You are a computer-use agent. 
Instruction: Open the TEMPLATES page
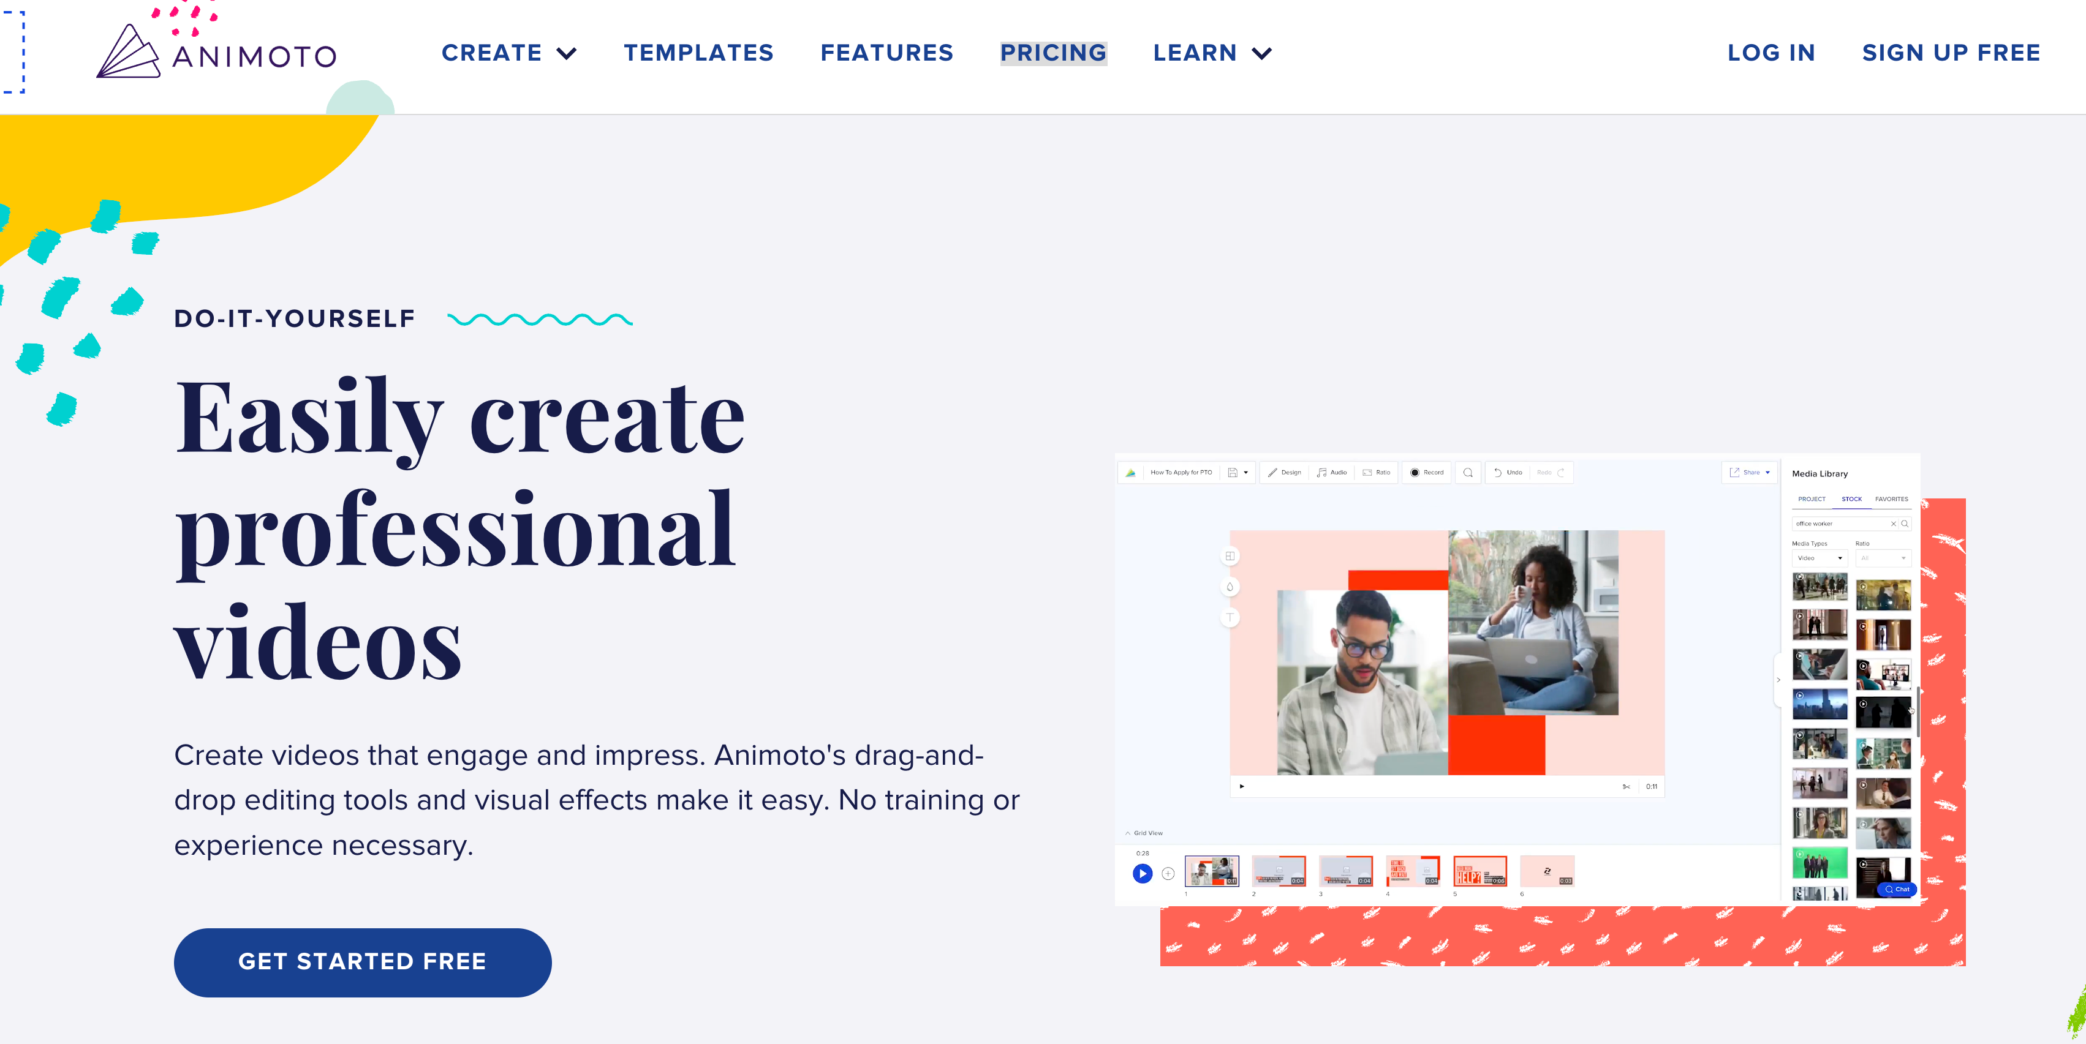(698, 53)
